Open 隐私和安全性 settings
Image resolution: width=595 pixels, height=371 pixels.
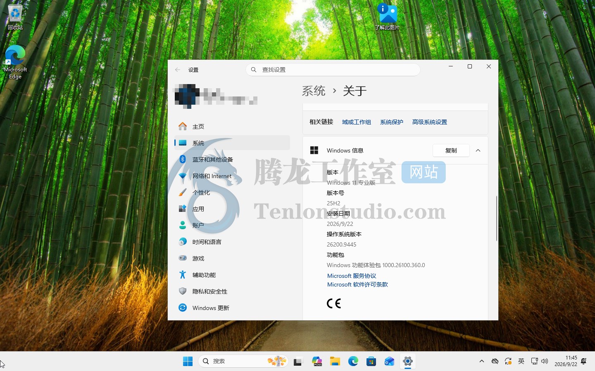coord(232,291)
